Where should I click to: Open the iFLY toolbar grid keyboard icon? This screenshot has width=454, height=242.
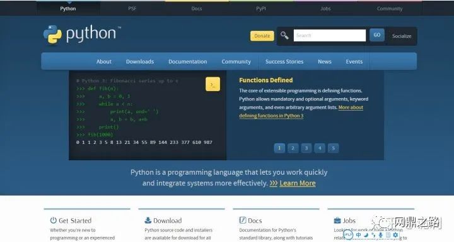tap(388, 235)
